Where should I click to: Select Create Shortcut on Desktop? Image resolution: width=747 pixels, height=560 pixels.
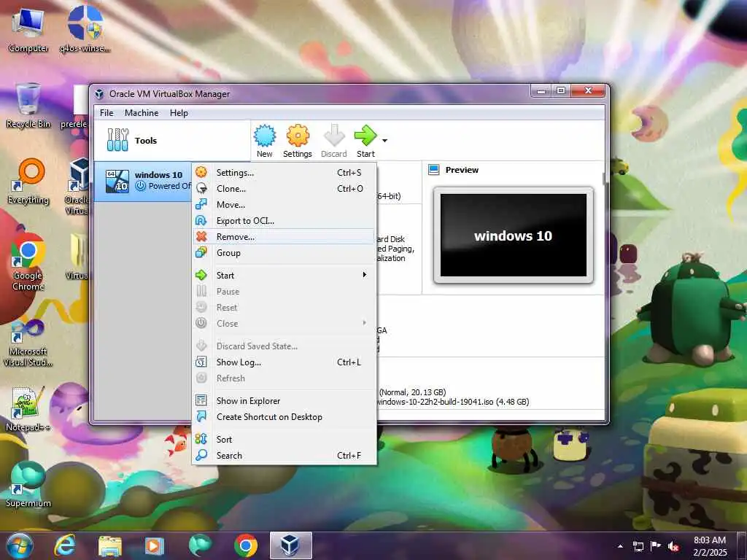[285, 417]
